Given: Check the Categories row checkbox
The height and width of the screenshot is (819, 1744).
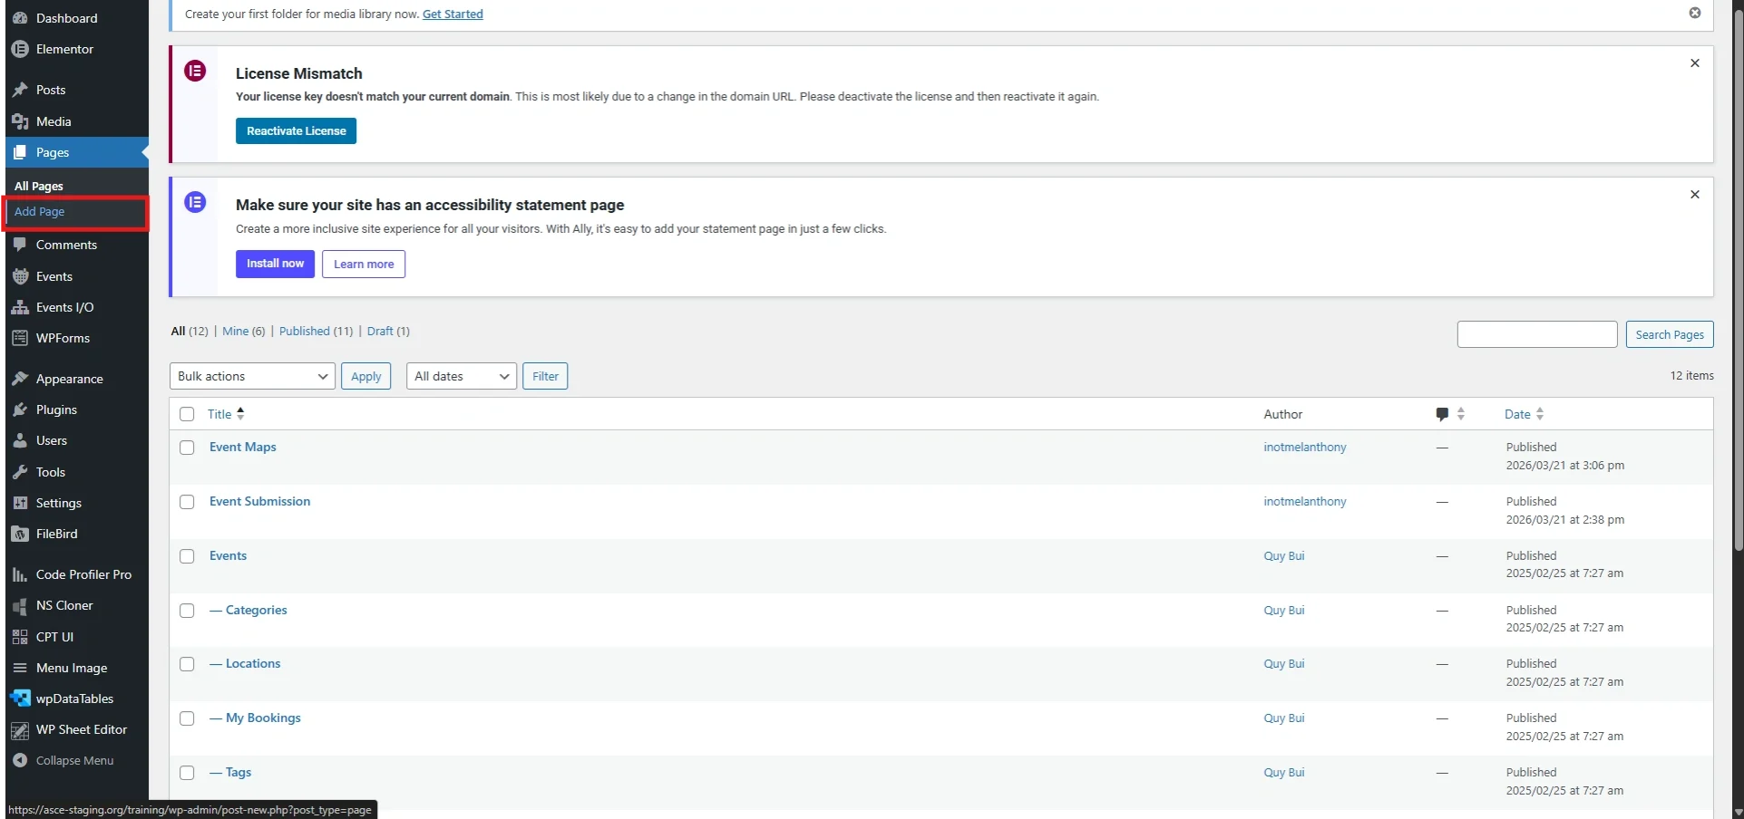Looking at the screenshot, I should [x=187, y=611].
